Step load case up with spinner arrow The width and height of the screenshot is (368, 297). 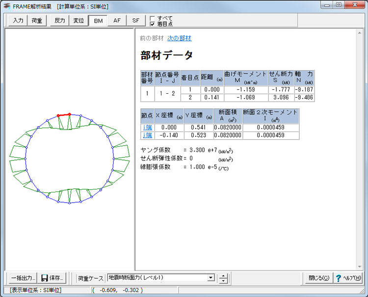224,275
